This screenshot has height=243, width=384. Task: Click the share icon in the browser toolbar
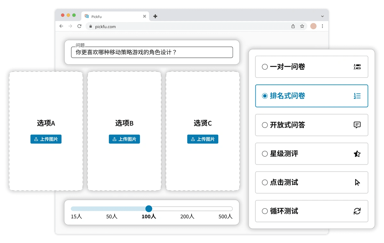(293, 26)
